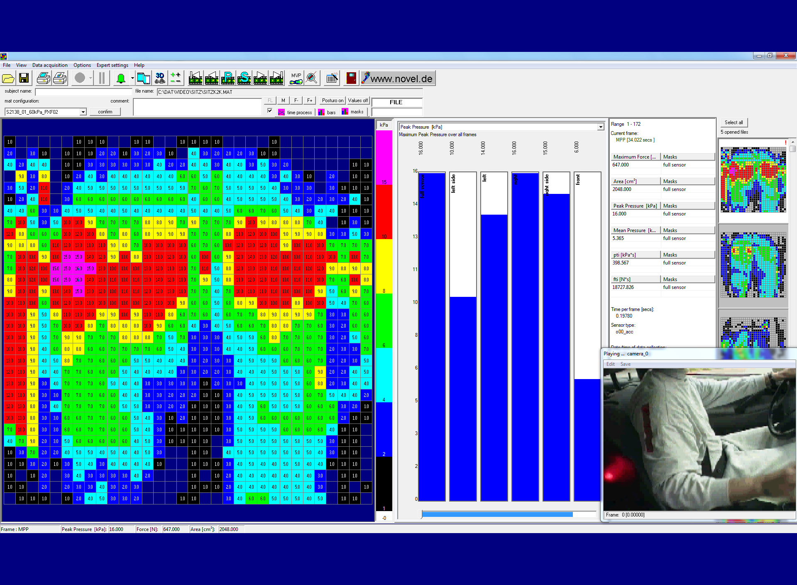The height and width of the screenshot is (585, 797).
Task: Open a file with the folder icon
Action: 8,78
